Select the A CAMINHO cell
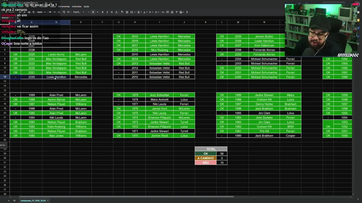The image size is (362, 203). [206, 158]
